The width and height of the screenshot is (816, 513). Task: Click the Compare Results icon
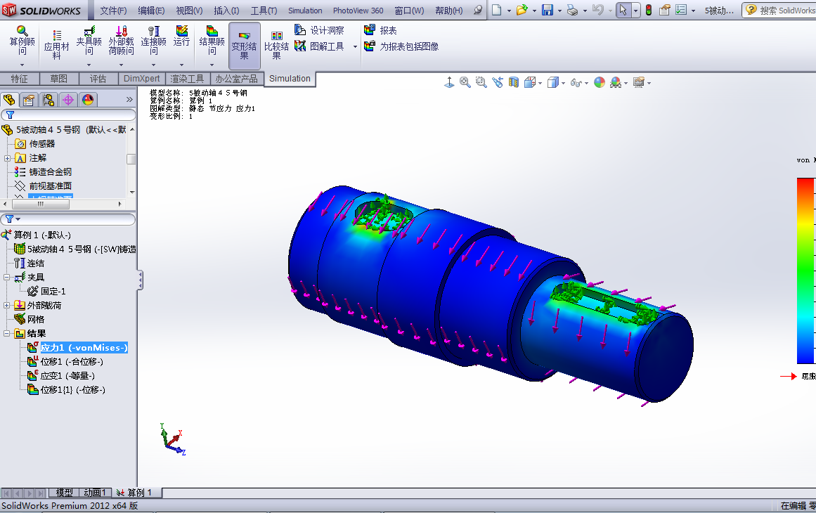[x=276, y=45]
